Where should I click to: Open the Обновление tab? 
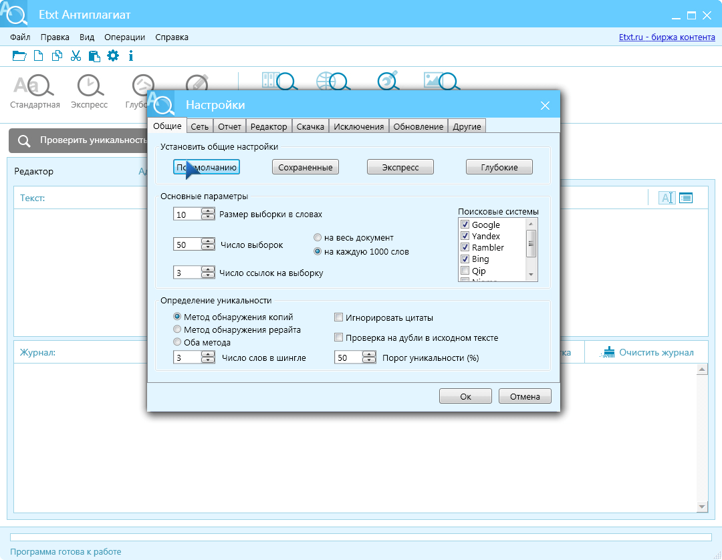coord(418,126)
